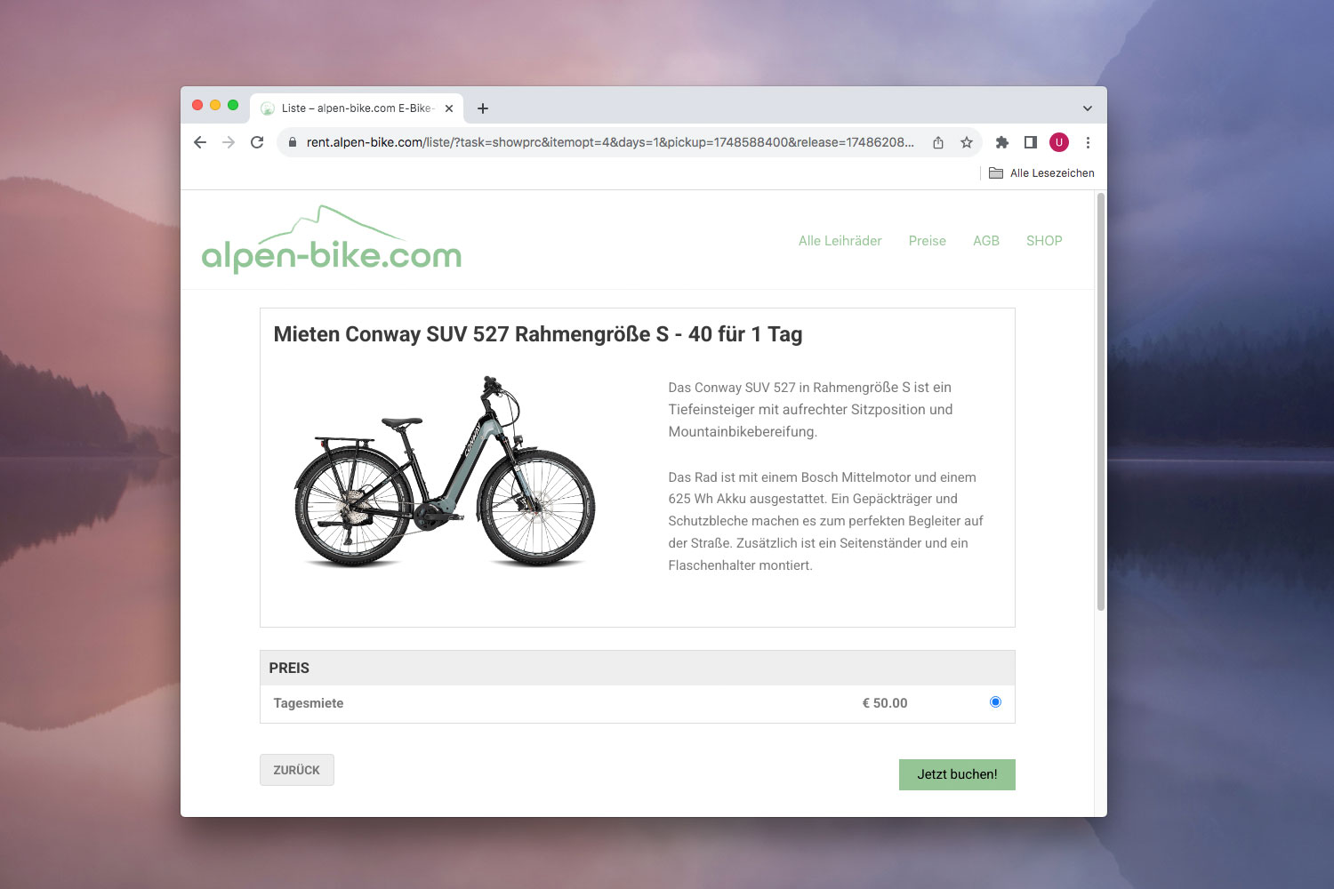Open Alle Leihräder in navigation

click(x=840, y=241)
